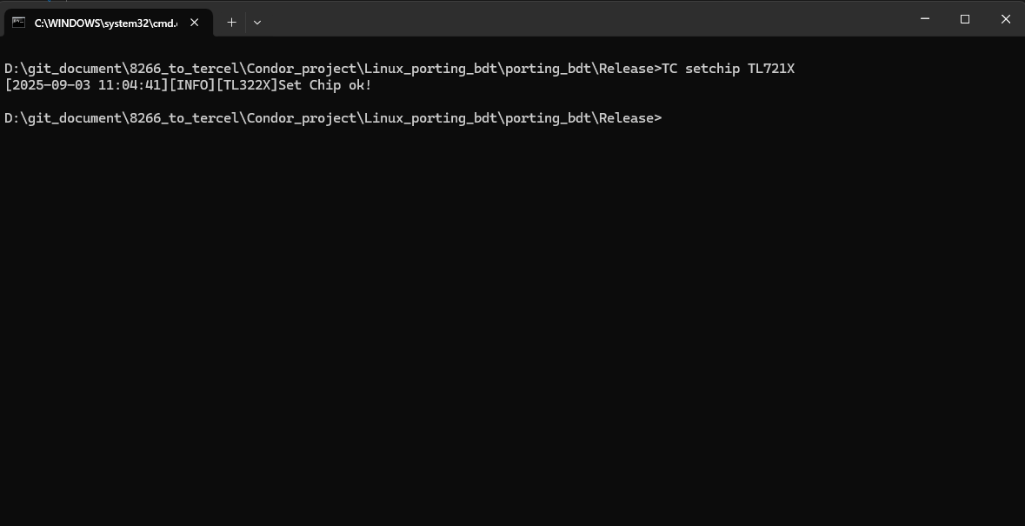Click the 2025-09-03 11:04:41 timestamp
This screenshot has height=526, width=1025.
pyautogui.click(x=85, y=85)
